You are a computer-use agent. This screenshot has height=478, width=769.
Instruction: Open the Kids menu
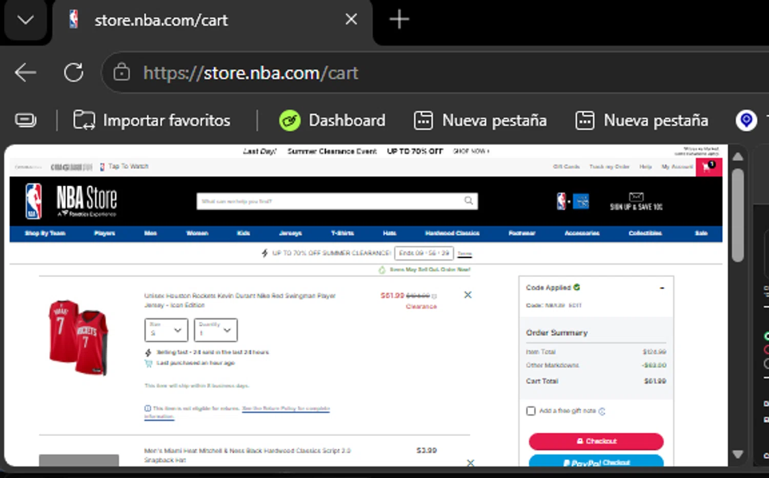[x=244, y=233]
